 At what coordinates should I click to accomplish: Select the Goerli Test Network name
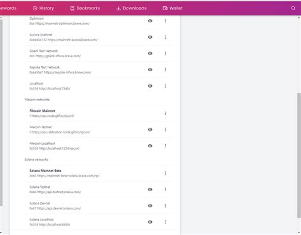44,51
